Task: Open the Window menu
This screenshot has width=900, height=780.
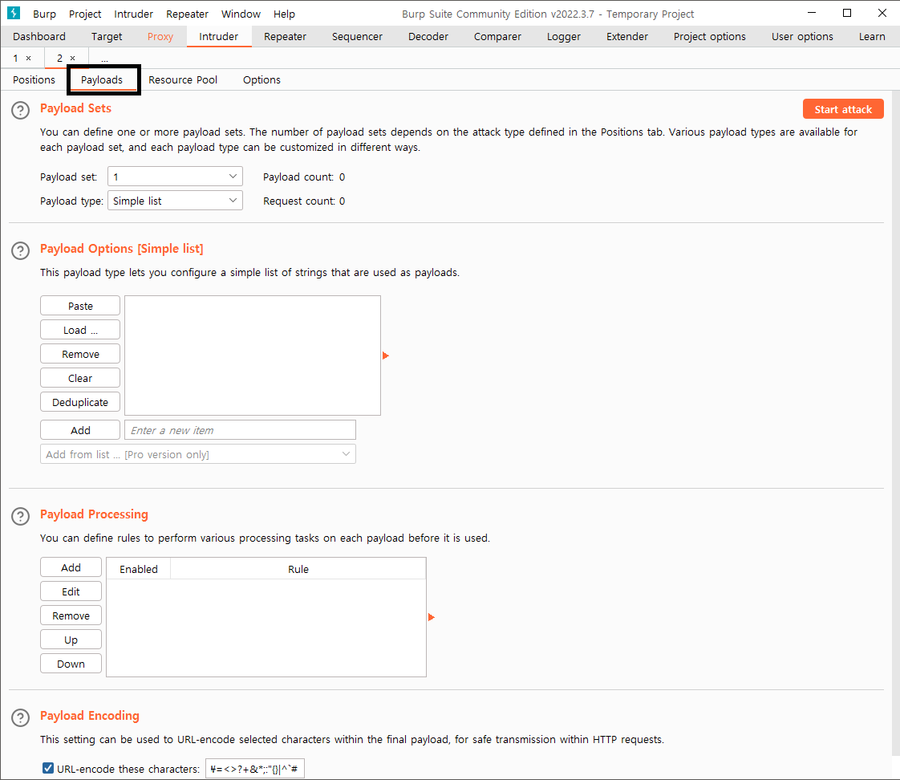Action: click(x=241, y=14)
